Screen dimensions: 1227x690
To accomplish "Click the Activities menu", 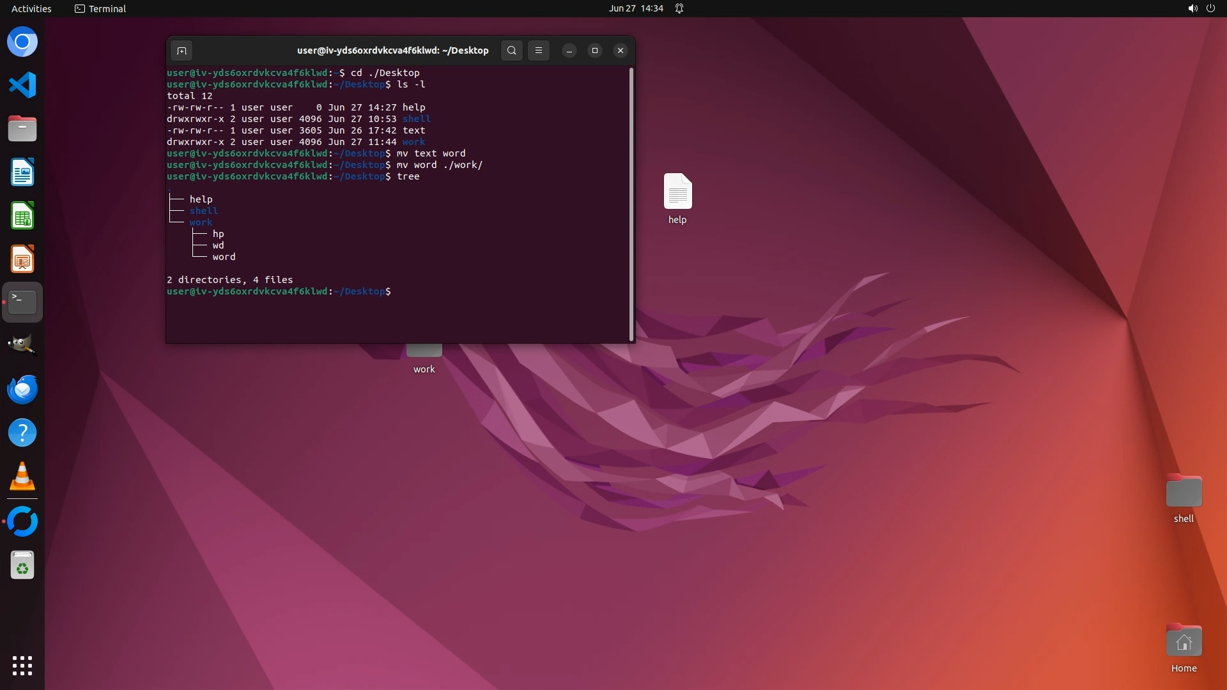I will tap(31, 8).
